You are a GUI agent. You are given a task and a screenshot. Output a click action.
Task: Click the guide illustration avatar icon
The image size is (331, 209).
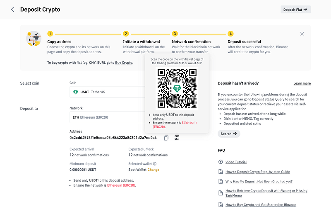click(x=34, y=39)
